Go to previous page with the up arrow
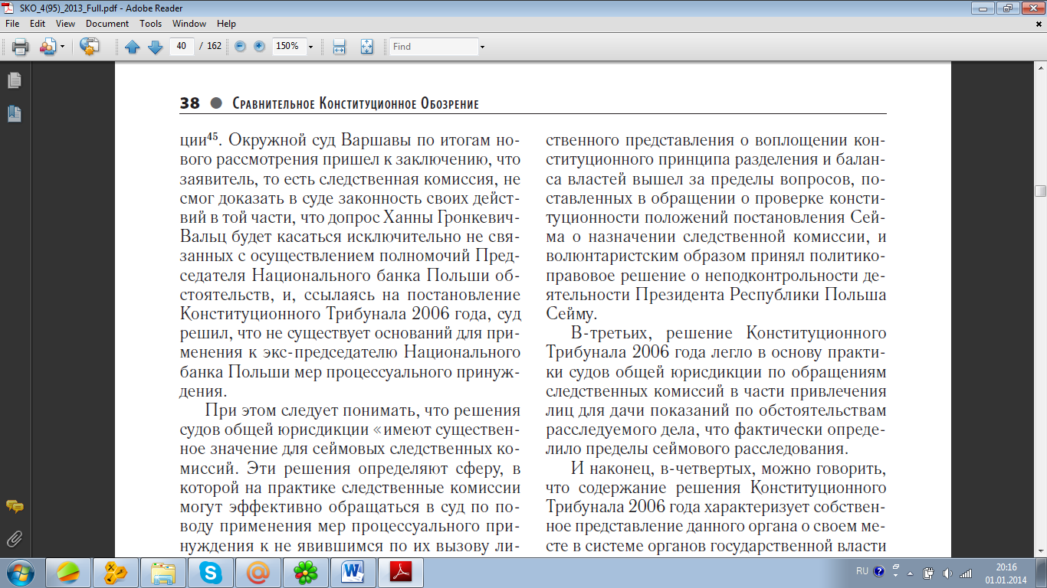Image resolution: width=1047 pixels, height=588 pixels. click(x=133, y=47)
